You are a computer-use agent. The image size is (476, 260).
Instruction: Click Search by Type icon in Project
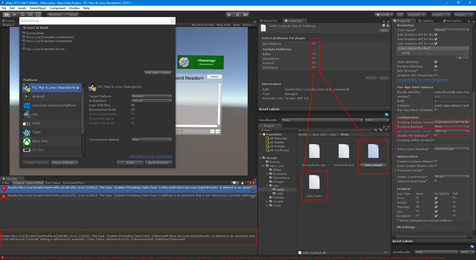point(376,130)
